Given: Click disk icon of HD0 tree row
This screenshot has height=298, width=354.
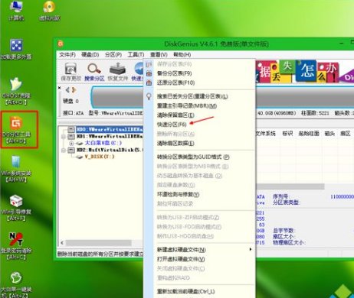Looking at the screenshot, I should click(71, 129).
